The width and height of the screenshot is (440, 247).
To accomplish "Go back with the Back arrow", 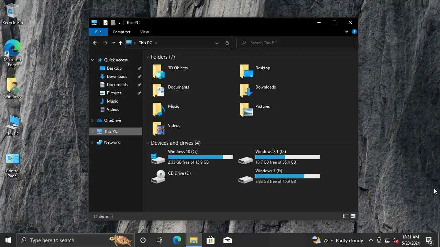I will click(x=95, y=43).
